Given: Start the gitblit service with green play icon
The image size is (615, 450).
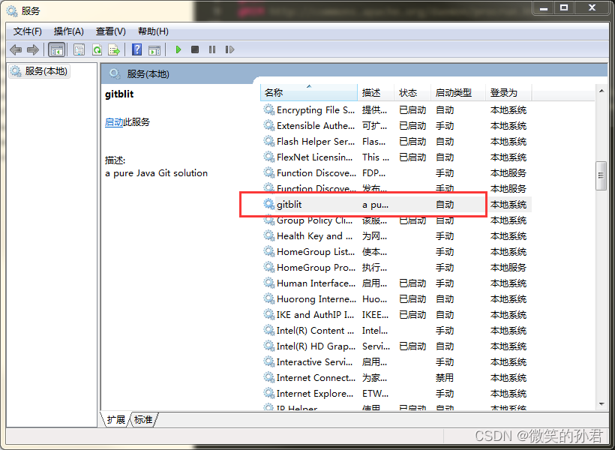Looking at the screenshot, I should (x=178, y=49).
